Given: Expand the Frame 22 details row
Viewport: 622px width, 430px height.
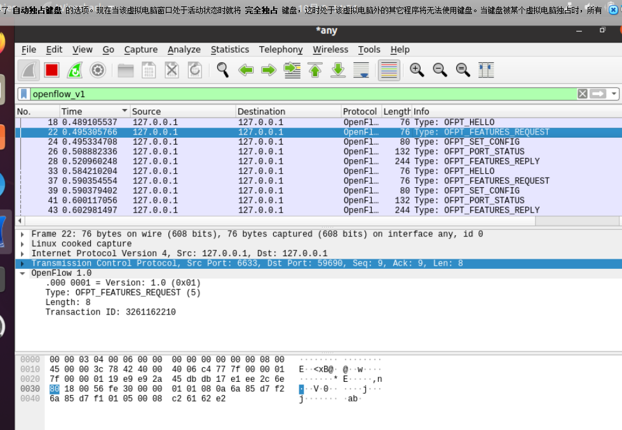Looking at the screenshot, I should [23, 234].
